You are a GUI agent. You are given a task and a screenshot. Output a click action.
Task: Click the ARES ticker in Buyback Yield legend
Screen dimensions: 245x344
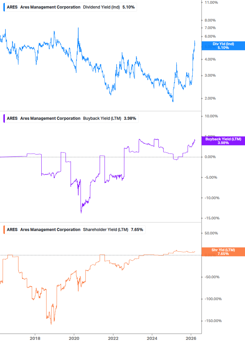12,118
